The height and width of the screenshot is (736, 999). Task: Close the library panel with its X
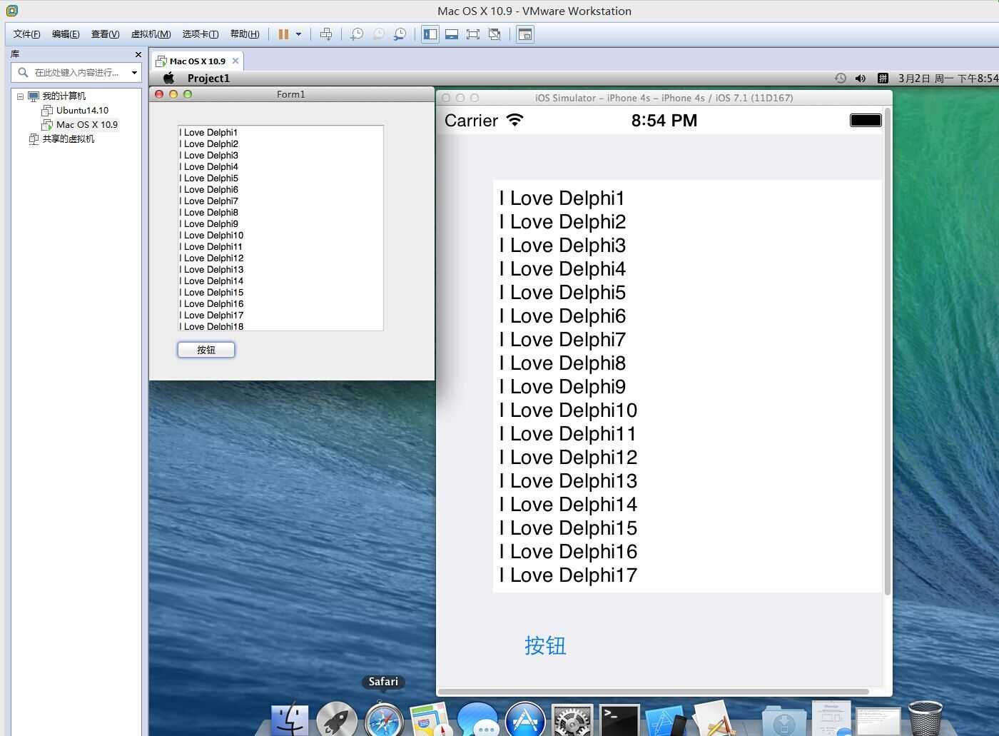[x=138, y=54]
